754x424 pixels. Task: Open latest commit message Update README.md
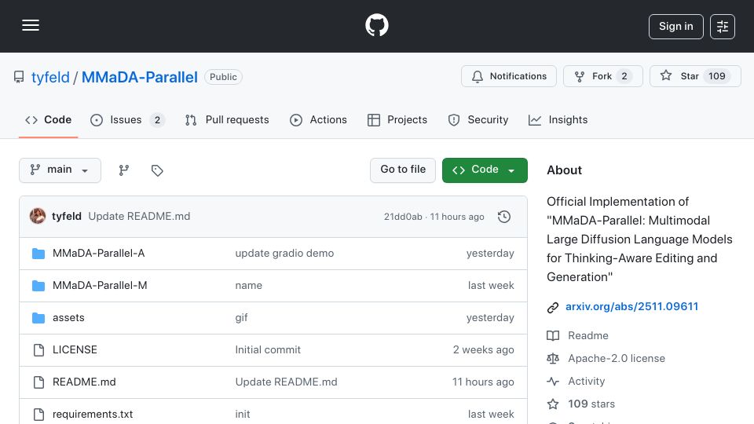(139, 217)
